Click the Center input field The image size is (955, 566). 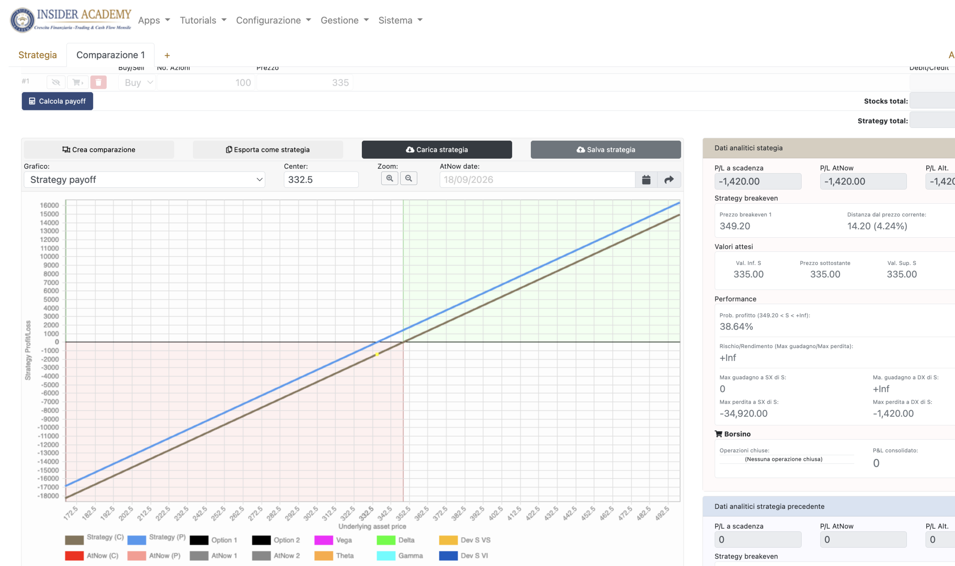321,179
